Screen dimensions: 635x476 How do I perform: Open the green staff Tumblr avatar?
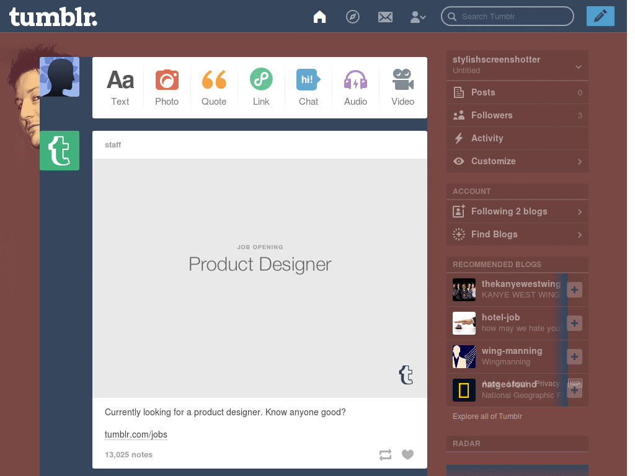[60, 151]
